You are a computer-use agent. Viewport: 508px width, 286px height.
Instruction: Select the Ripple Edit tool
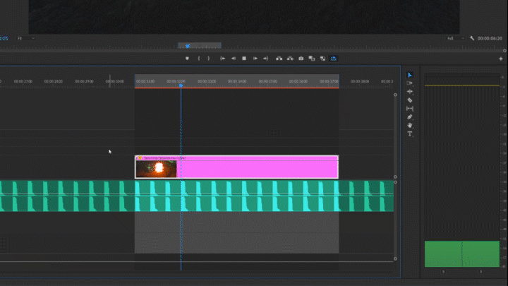pos(410,92)
